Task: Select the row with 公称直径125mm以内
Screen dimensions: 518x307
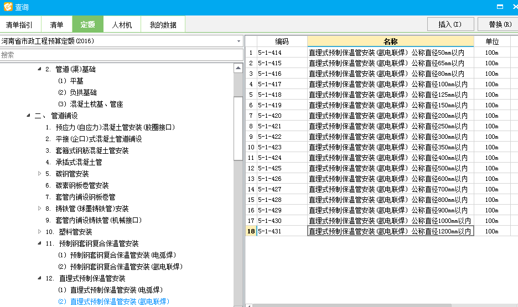Action: (x=391, y=95)
